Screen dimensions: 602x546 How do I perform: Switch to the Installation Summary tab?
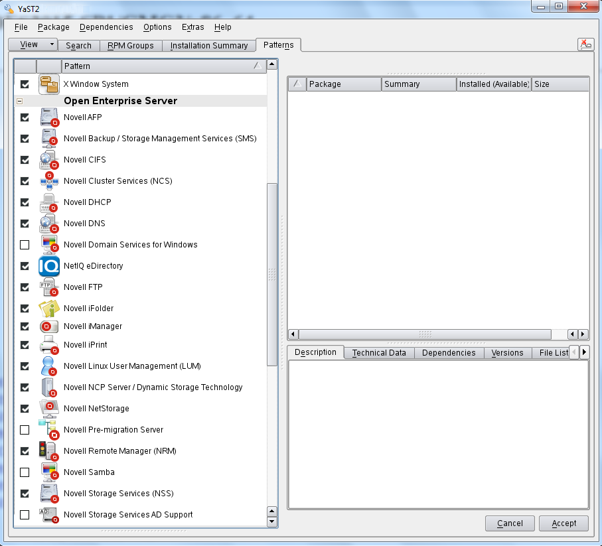pyautogui.click(x=209, y=46)
